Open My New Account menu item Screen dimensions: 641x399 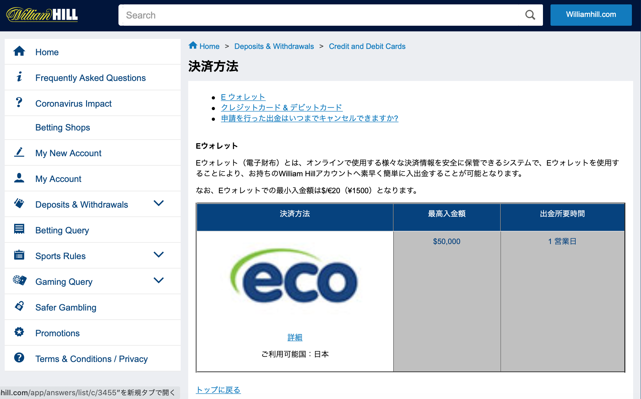(93, 153)
